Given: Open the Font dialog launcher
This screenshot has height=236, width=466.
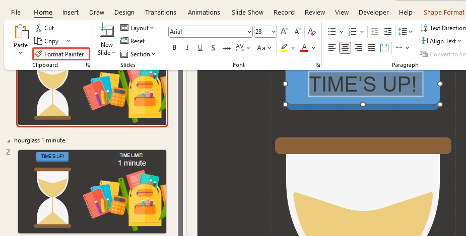Looking at the screenshot, I should click(318, 65).
